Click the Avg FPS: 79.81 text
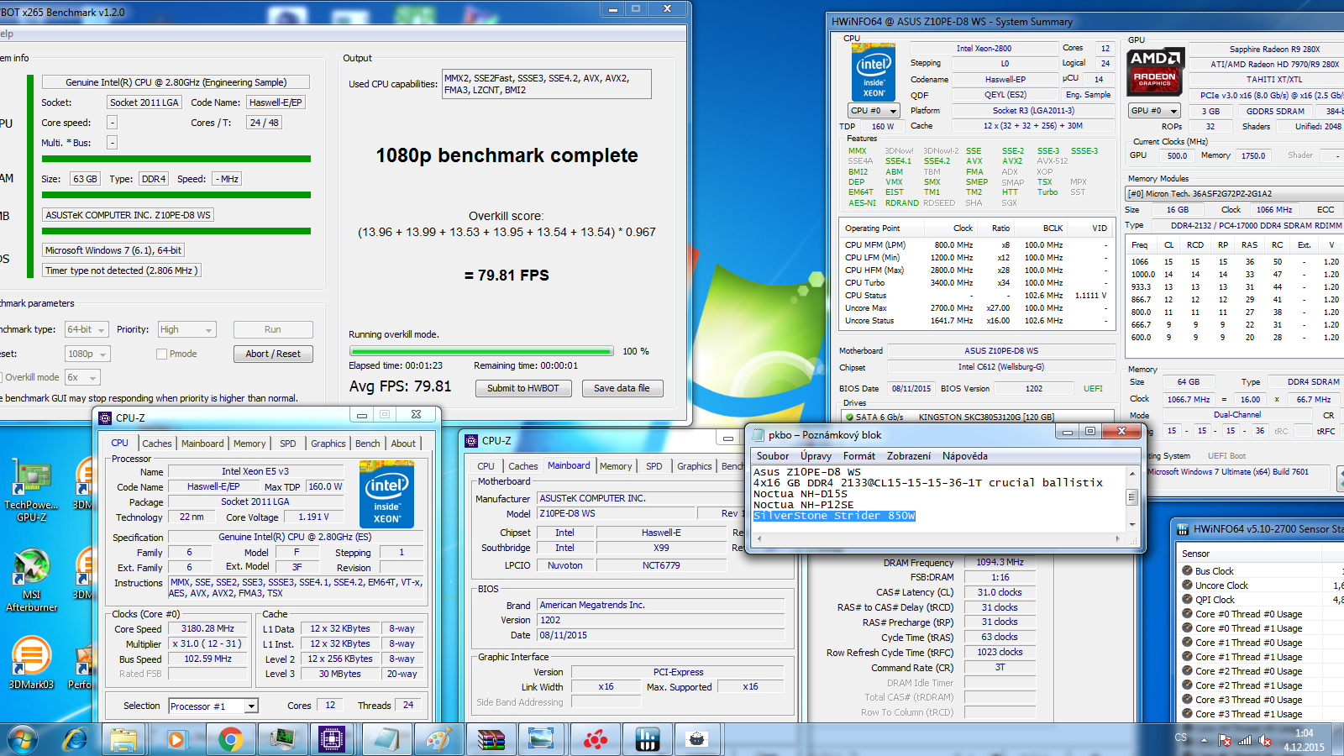The width and height of the screenshot is (1344, 756). point(400,386)
